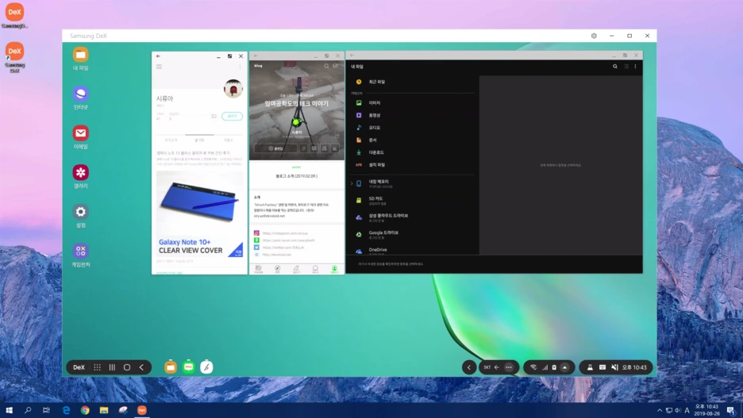Open the Galaxy Note 10+ Clear View Cover post image
This screenshot has width=743, height=418.
199,214
